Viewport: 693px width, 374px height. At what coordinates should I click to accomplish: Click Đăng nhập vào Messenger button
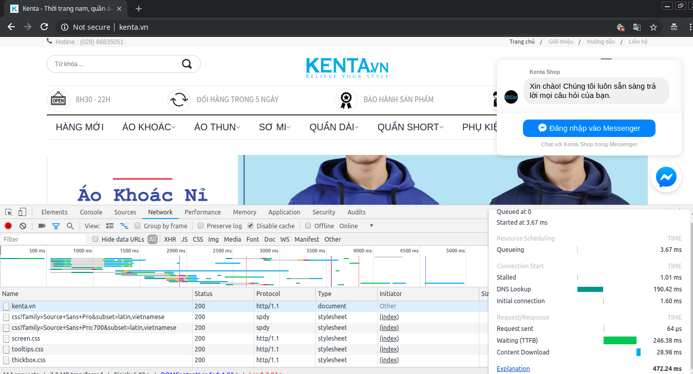(x=589, y=128)
